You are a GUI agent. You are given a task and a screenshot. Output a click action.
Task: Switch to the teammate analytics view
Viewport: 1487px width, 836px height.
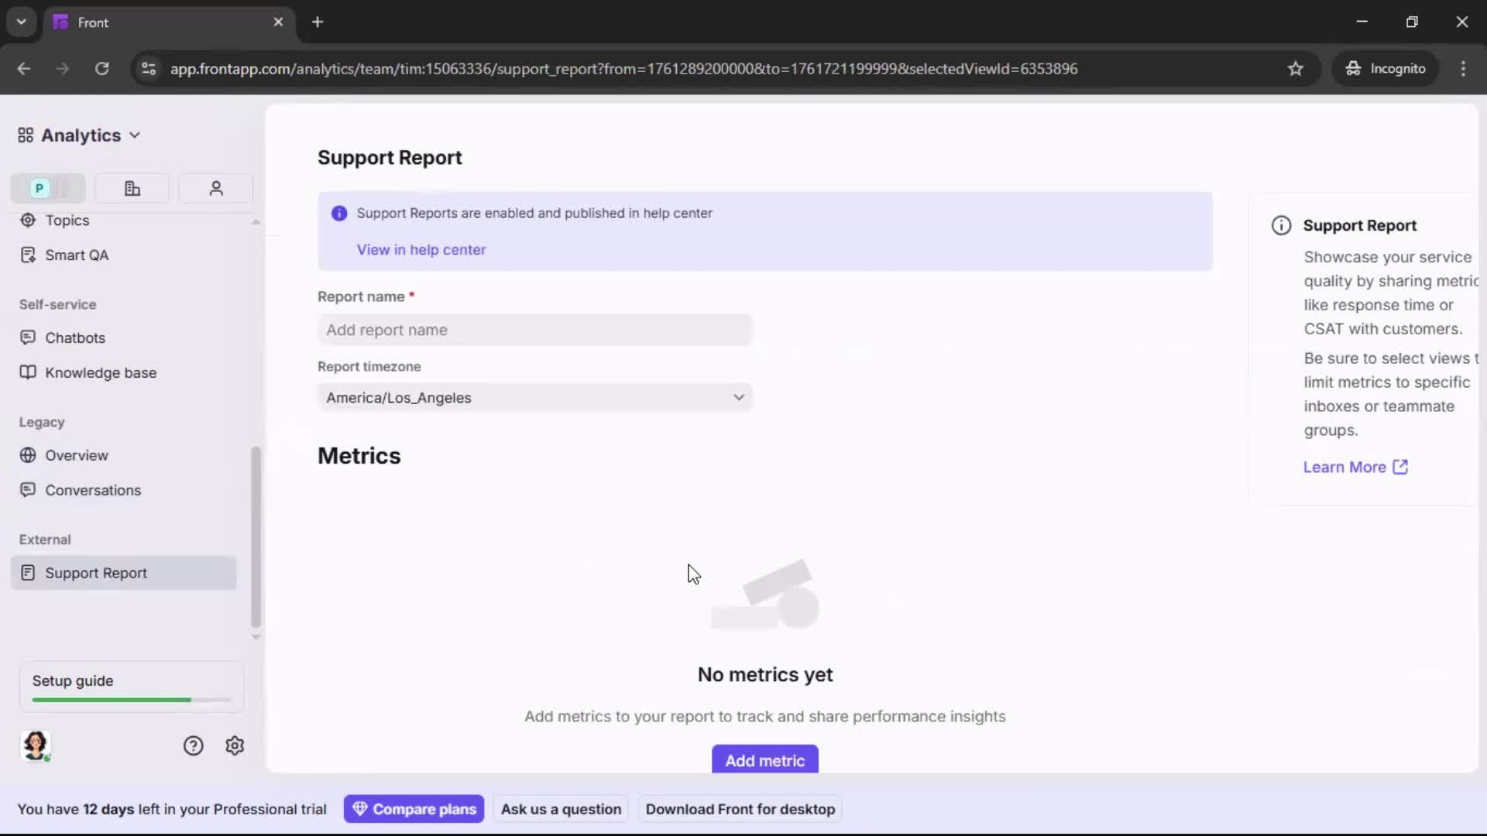[215, 188]
